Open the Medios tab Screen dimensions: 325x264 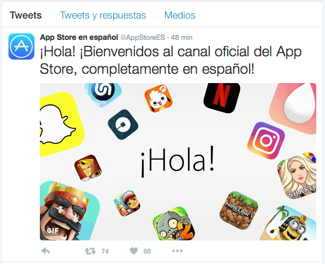click(180, 15)
